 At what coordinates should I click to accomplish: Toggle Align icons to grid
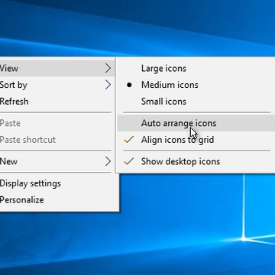tap(196, 140)
